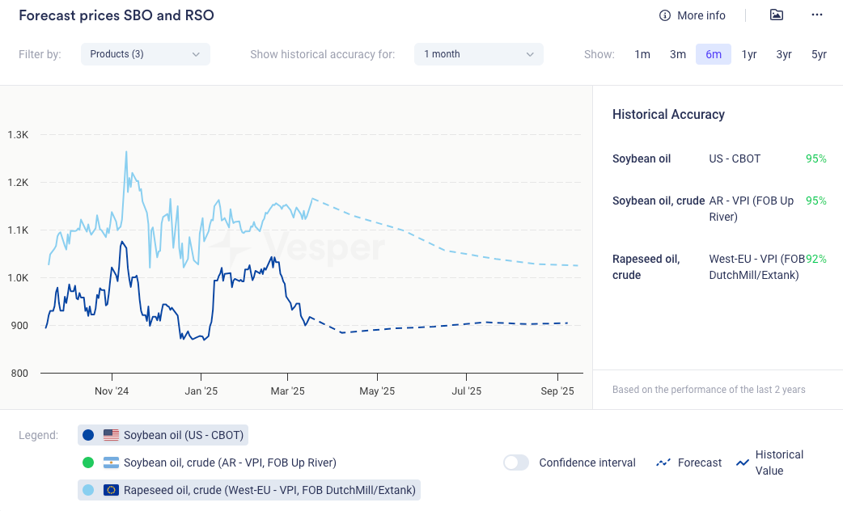Click the image gallery export icon
Image resolution: width=843 pixels, height=511 pixels.
(x=777, y=15)
